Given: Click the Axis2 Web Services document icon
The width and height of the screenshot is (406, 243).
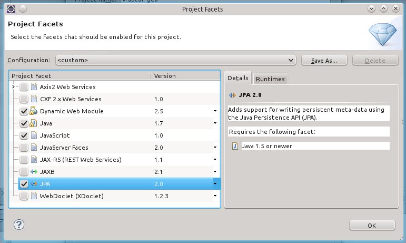Looking at the screenshot, I should pyautogui.click(x=34, y=86).
